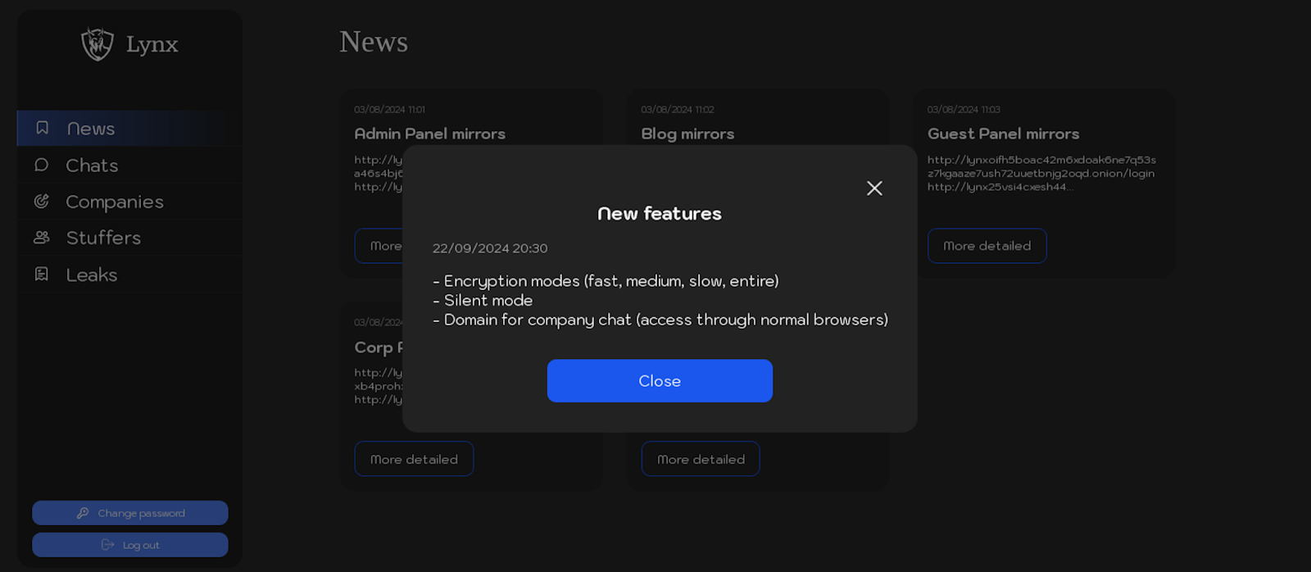Click More detailed under the Corp card
The height and width of the screenshot is (572, 1311).
pos(414,459)
